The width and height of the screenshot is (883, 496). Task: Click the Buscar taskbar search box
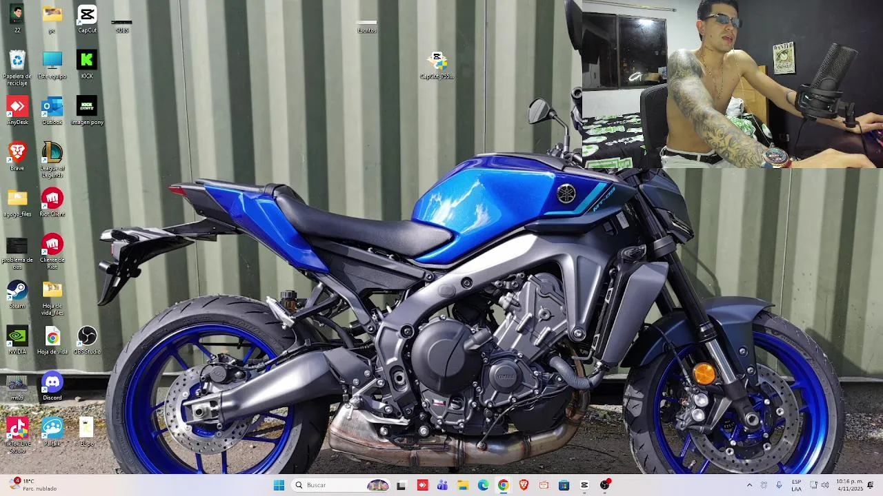(341, 485)
